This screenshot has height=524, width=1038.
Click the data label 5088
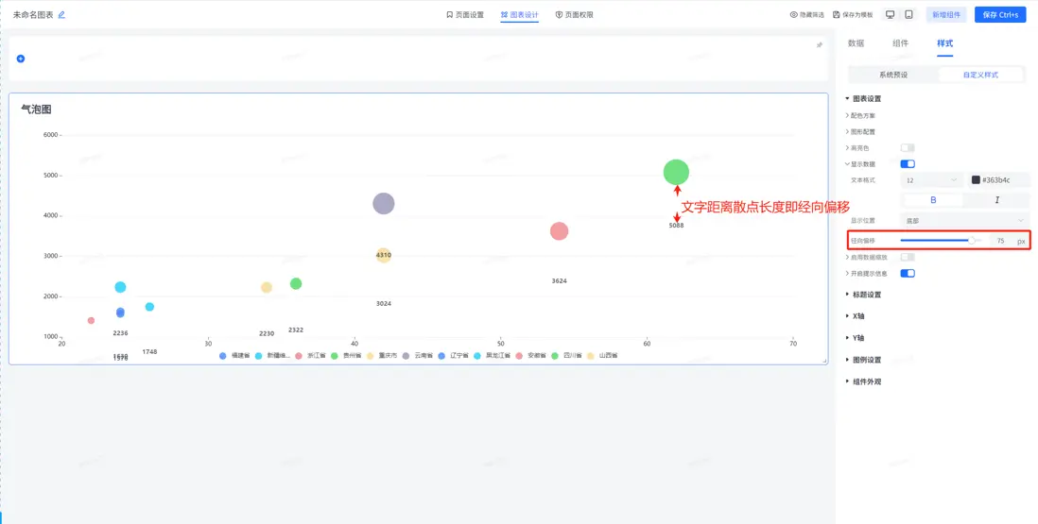point(676,226)
